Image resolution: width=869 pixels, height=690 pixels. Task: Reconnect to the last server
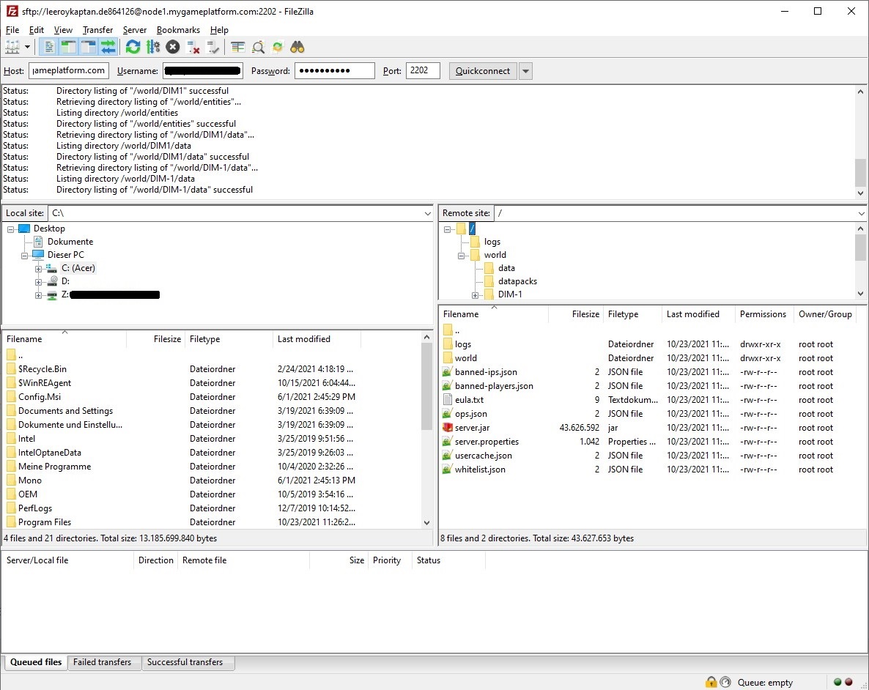point(212,47)
